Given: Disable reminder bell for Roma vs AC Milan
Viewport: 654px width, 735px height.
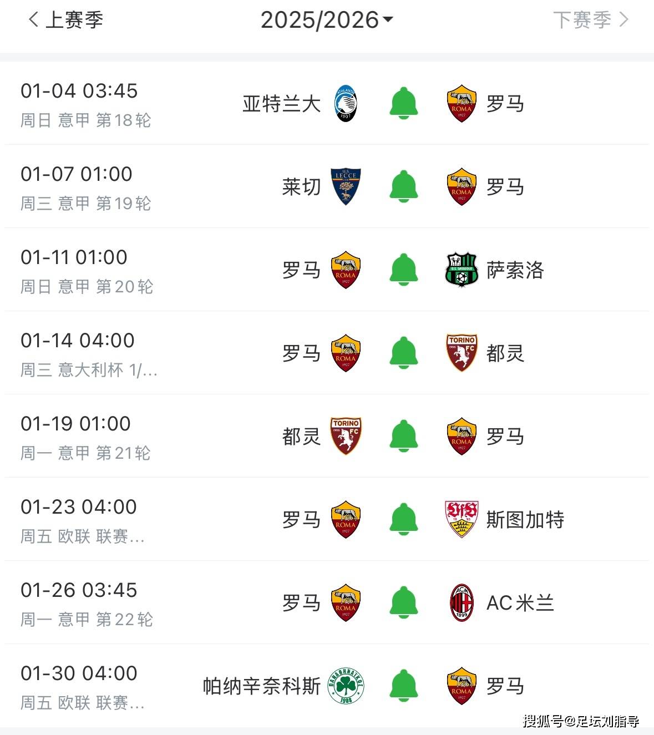Looking at the screenshot, I should [404, 603].
